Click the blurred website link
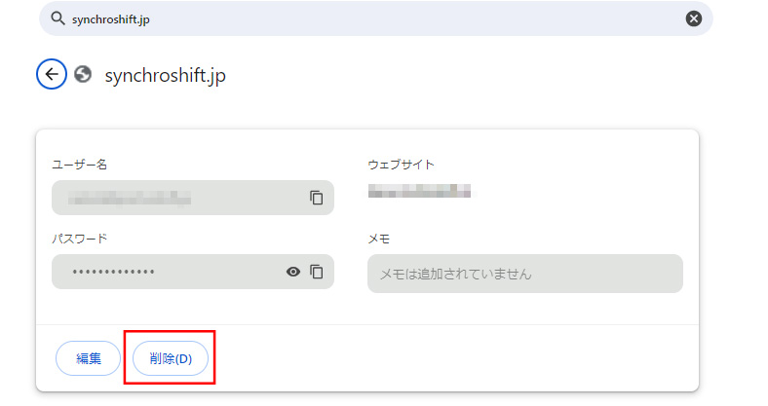 pos(419,191)
